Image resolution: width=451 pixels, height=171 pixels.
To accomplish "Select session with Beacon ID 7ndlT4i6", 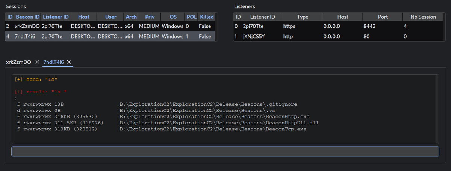I will click(x=110, y=36).
